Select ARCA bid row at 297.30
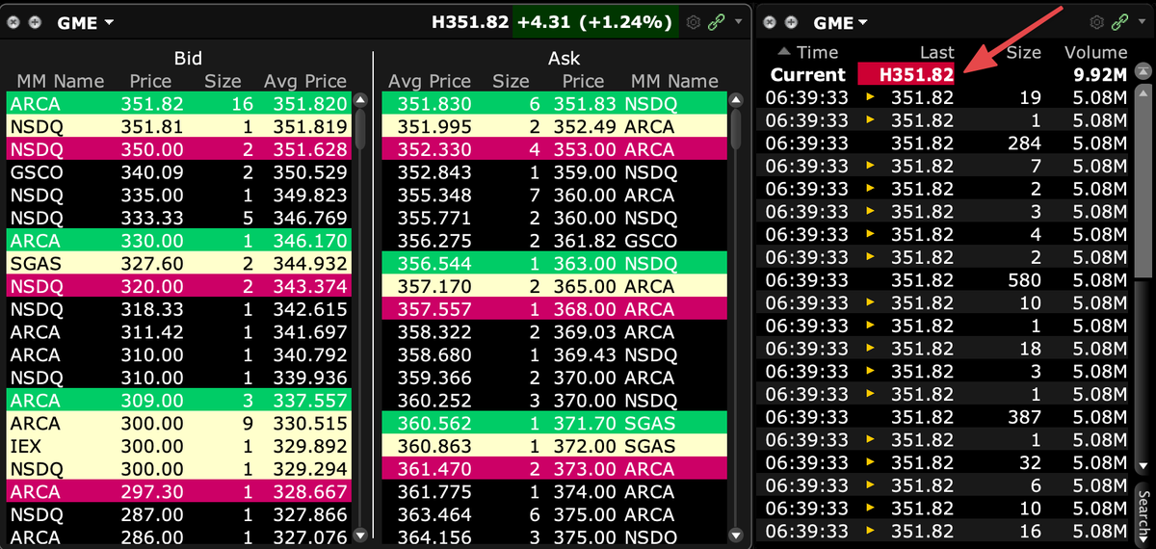The image size is (1156, 549). [179, 492]
